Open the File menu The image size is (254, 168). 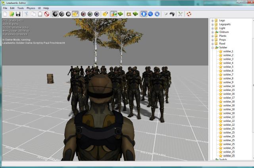click(5, 8)
